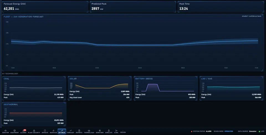Click the red System Status indicator dot

click(x=192, y=131)
